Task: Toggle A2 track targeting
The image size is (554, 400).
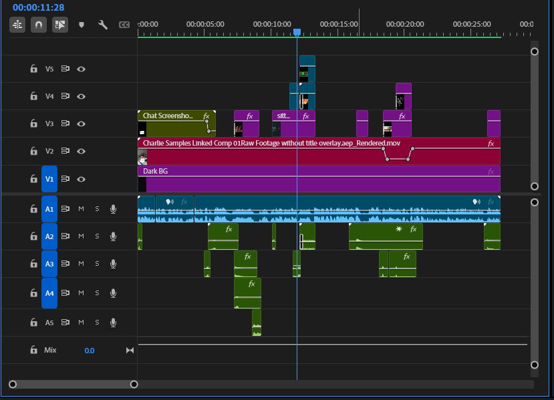Action: click(49, 236)
